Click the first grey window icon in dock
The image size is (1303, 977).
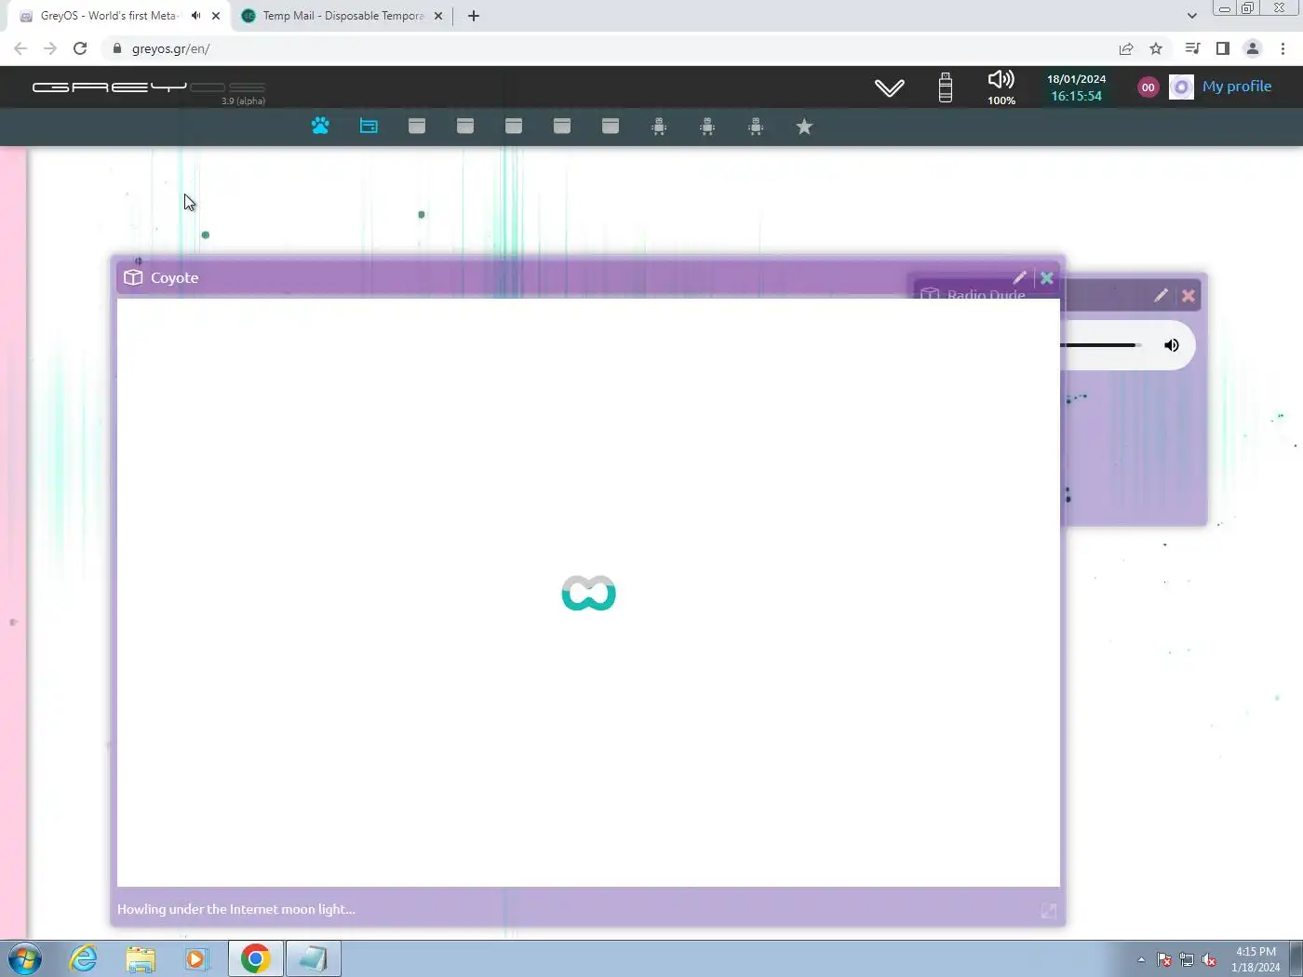tap(417, 126)
